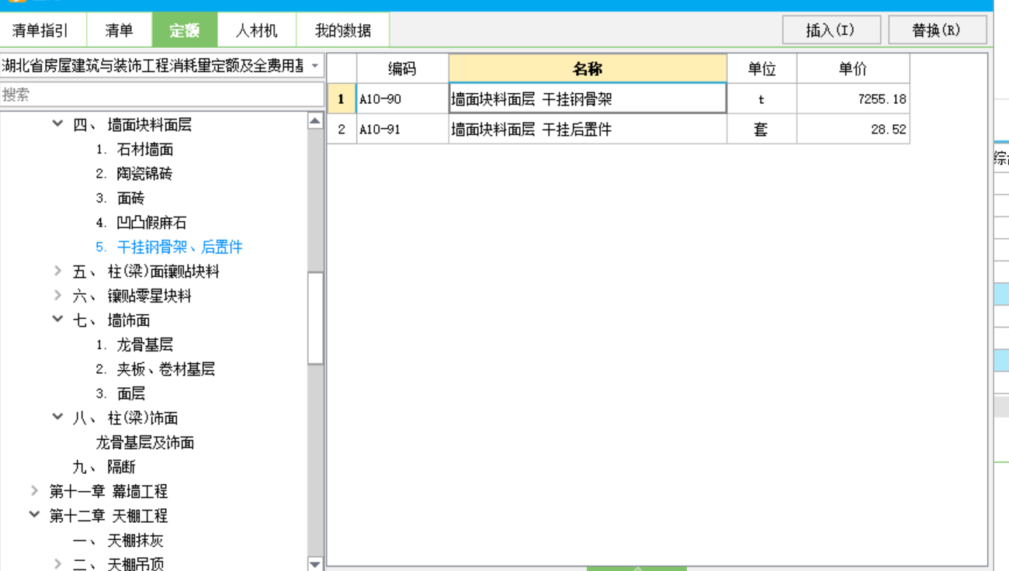Click code cell A10-90
Viewport: 1009px width, 571px height.
(402, 99)
